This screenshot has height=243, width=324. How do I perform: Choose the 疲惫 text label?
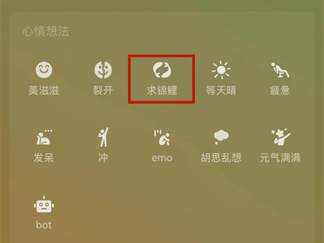pyautogui.click(x=280, y=91)
